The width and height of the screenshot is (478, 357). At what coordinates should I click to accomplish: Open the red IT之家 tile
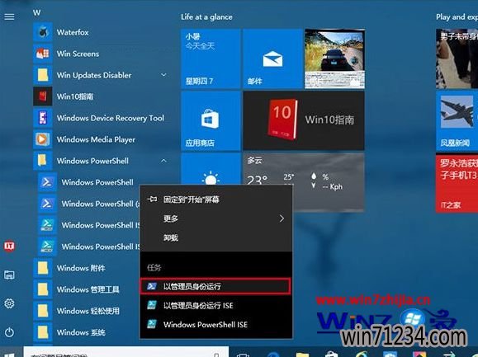pyautogui.click(x=457, y=183)
